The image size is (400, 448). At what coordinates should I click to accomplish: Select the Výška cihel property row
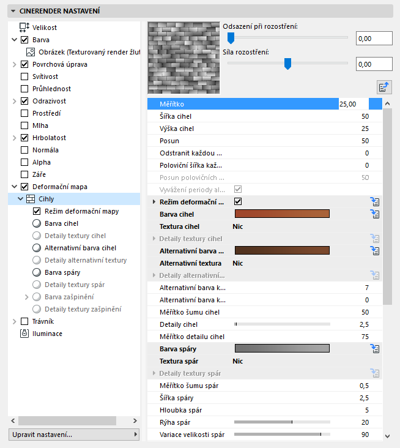(x=265, y=129)
